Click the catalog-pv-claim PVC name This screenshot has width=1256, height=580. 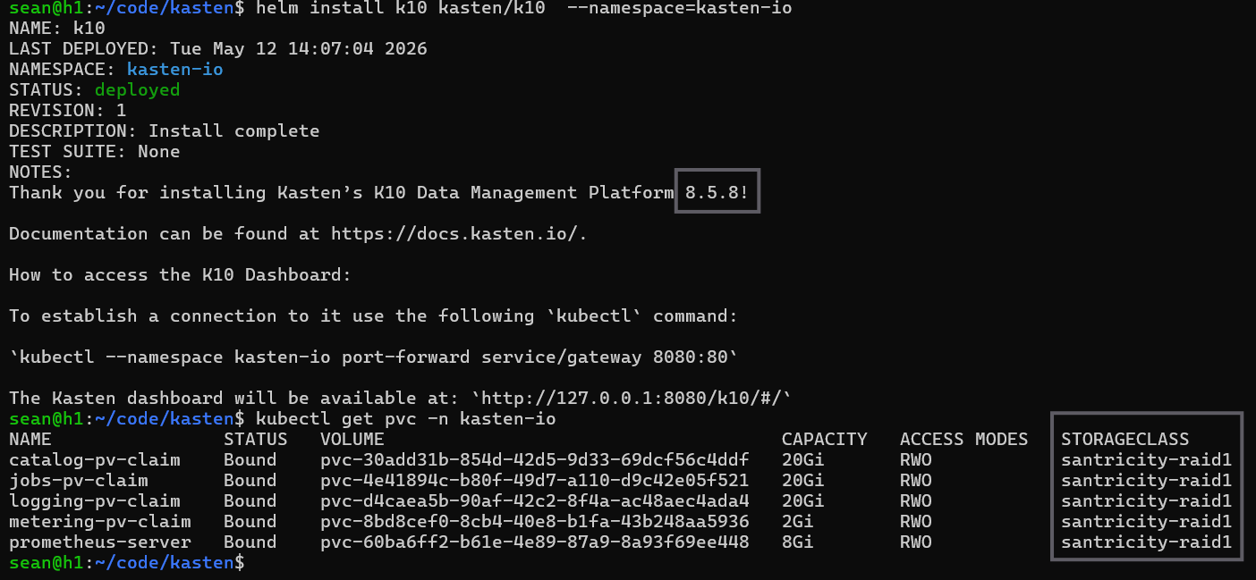pos(95,460)
